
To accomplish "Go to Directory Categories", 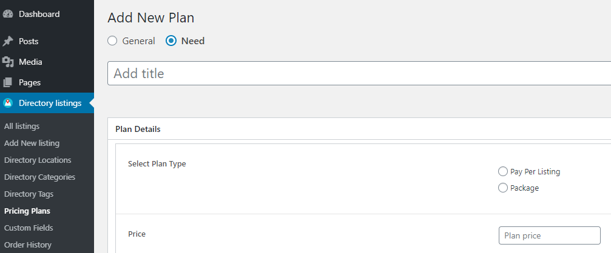I will [x=40, y=177].
